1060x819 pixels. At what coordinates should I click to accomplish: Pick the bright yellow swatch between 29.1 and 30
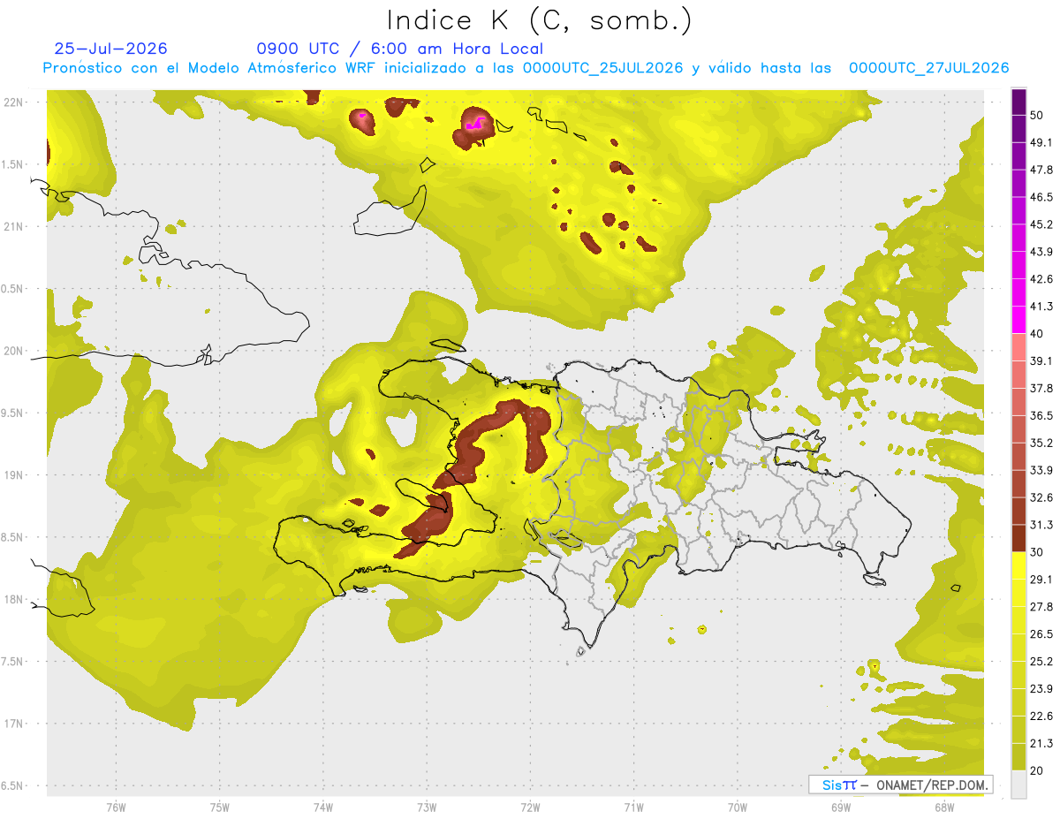coord(1018,565)
